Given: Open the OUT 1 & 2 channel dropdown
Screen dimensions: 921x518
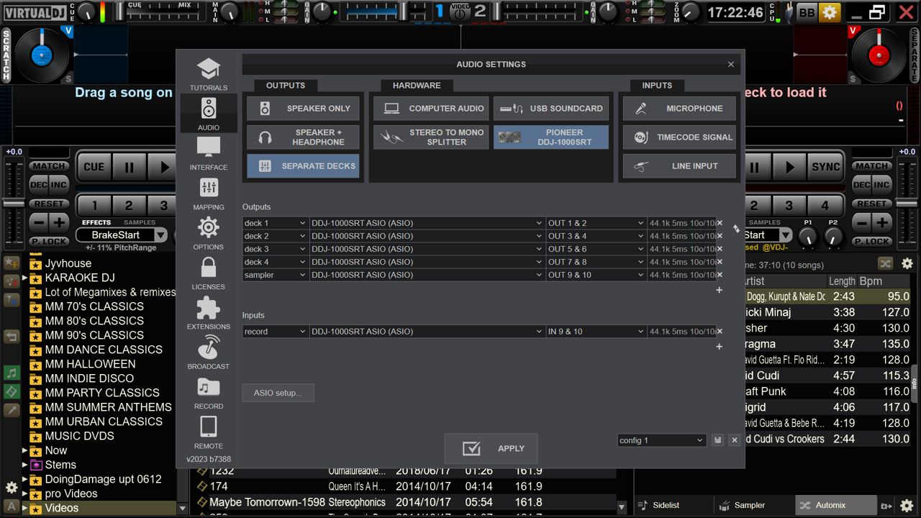Looking at the screenshot, I should point(596,223).
